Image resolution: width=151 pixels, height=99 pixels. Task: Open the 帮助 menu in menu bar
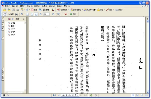click(x=67, y=6)
